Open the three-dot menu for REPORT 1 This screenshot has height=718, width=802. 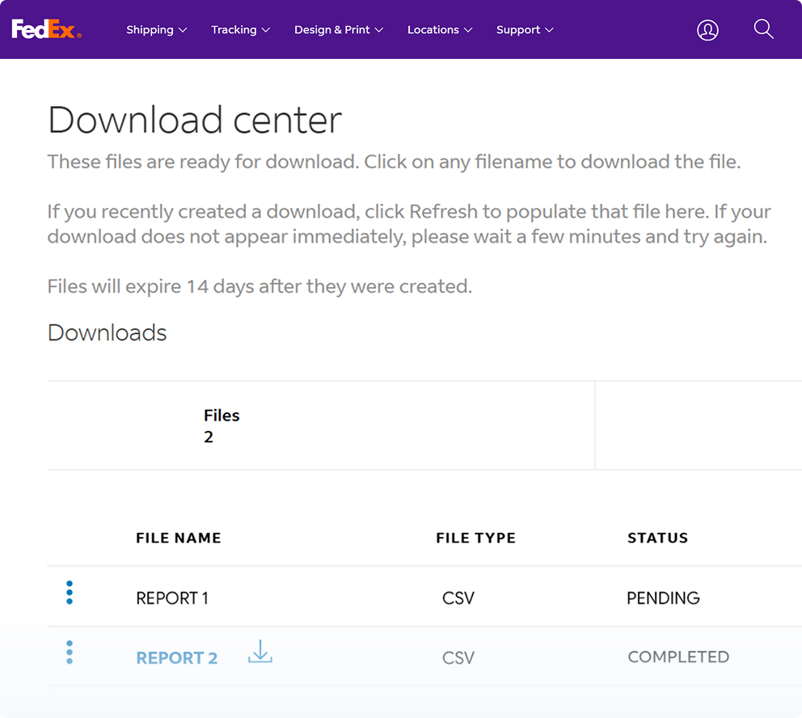70,593
